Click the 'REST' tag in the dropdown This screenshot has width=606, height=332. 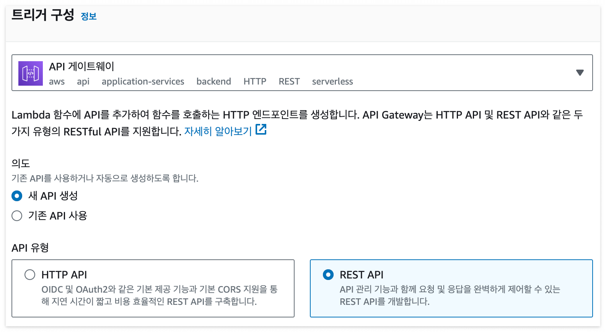289,81
